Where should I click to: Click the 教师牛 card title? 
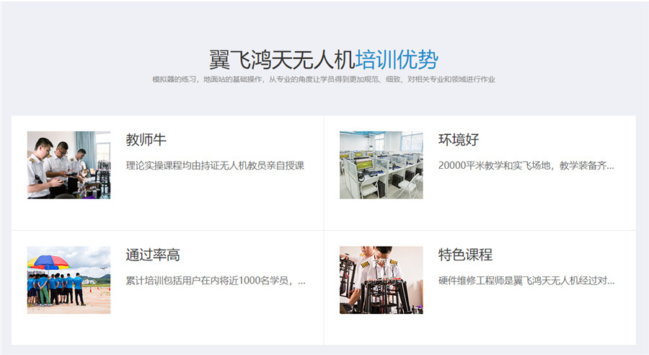146,139
